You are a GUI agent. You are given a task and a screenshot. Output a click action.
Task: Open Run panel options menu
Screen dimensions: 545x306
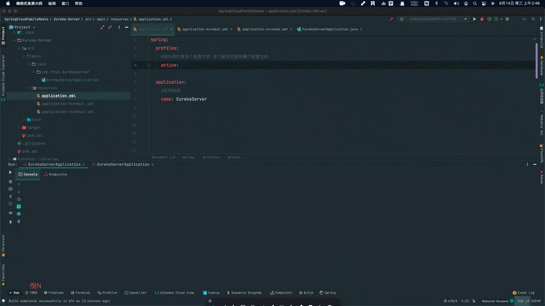(x=528, y=164)
